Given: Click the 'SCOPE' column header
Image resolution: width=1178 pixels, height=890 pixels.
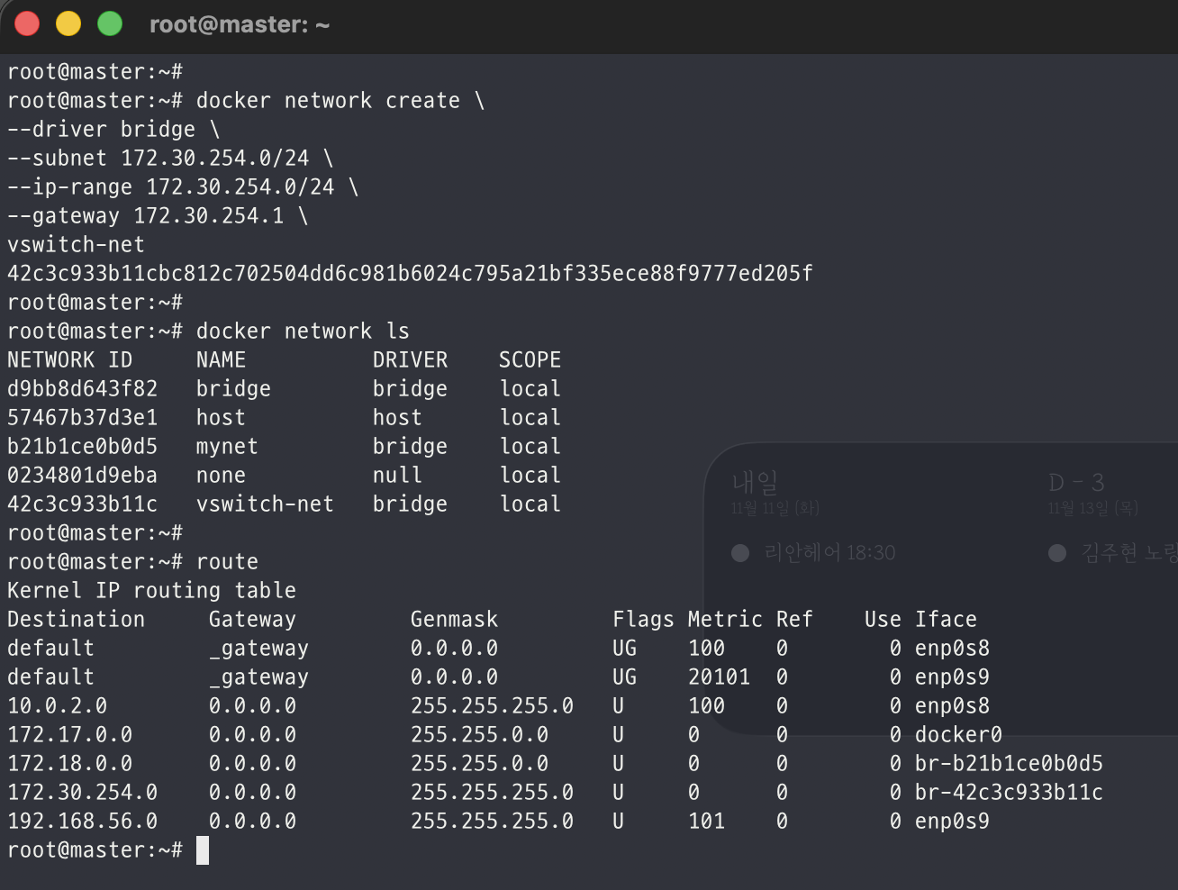Looking at the screenshot, I should coord(530,360).
